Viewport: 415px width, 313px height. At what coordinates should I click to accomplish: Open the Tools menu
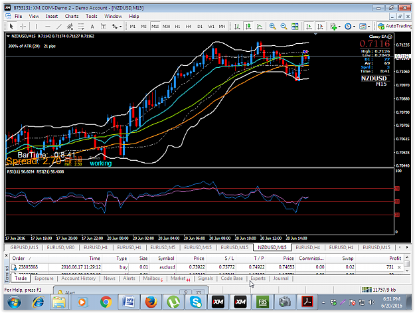click(x=92, y=16)
